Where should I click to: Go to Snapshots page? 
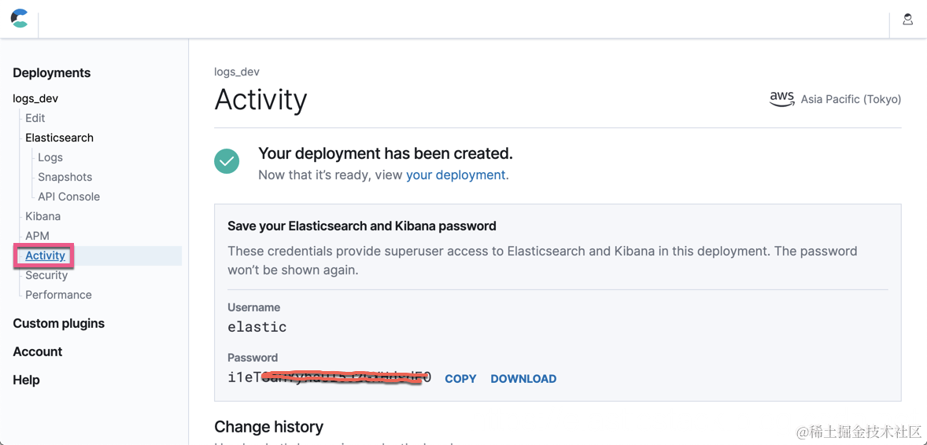point(65,177)
